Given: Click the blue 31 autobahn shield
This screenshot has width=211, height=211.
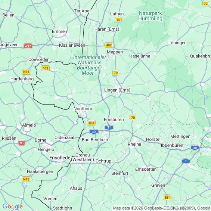Looking at the screenshot, I should [x=109, y=127].
